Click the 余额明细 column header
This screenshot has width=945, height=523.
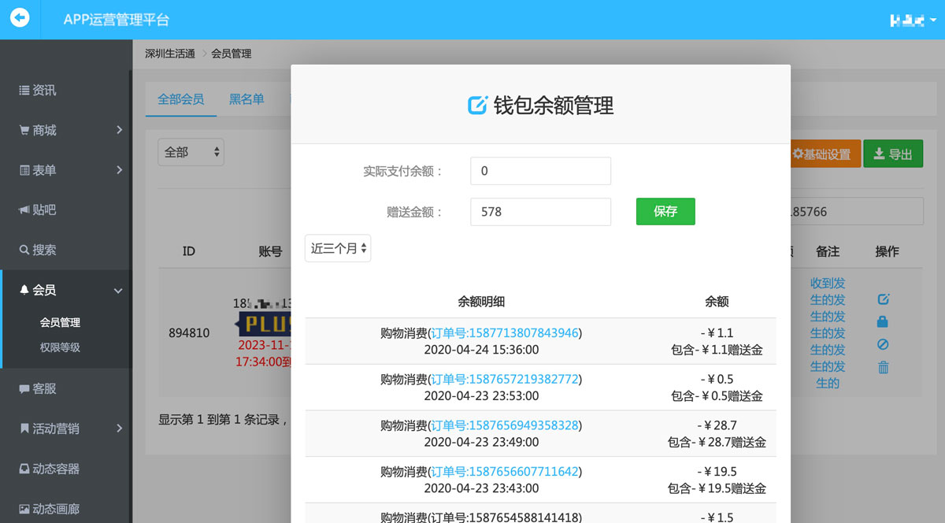(x=481, y=302)
